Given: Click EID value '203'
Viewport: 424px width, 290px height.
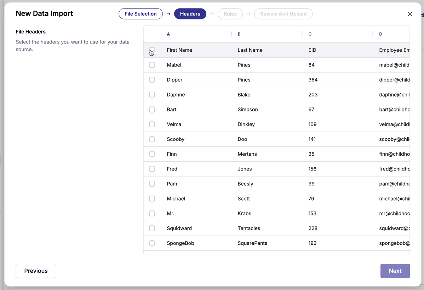Looking at the screenshot, I should 313,94.
